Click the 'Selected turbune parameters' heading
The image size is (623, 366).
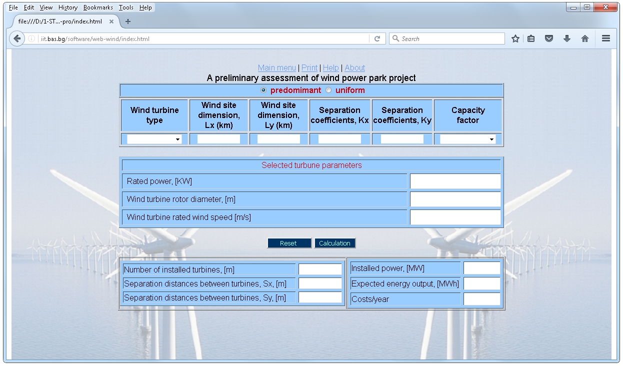point(311,165)
